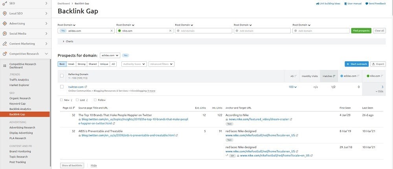
Task: Select the Best tab
Action: tap(62, 64)
